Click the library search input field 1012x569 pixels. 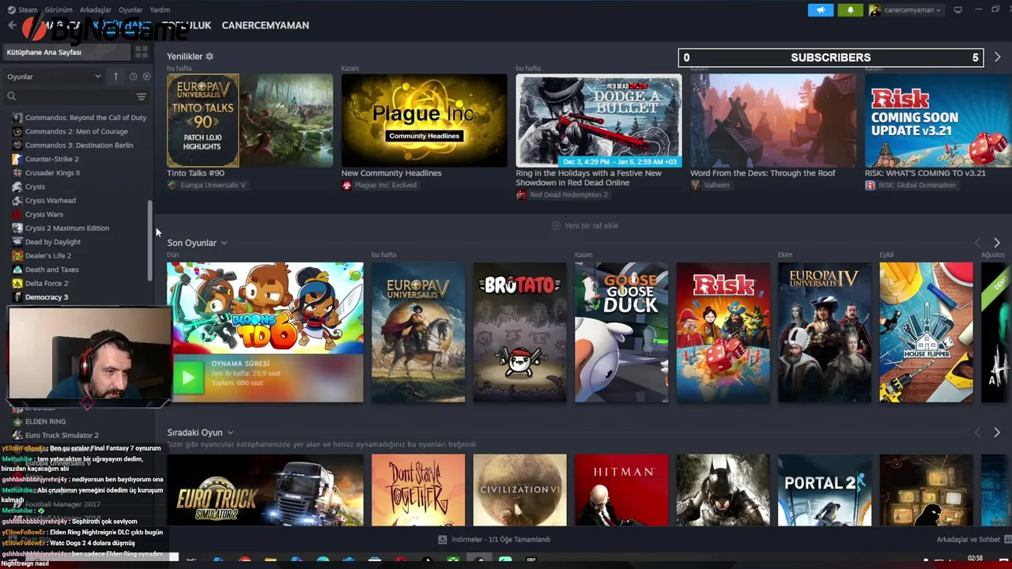coord(75,96)
